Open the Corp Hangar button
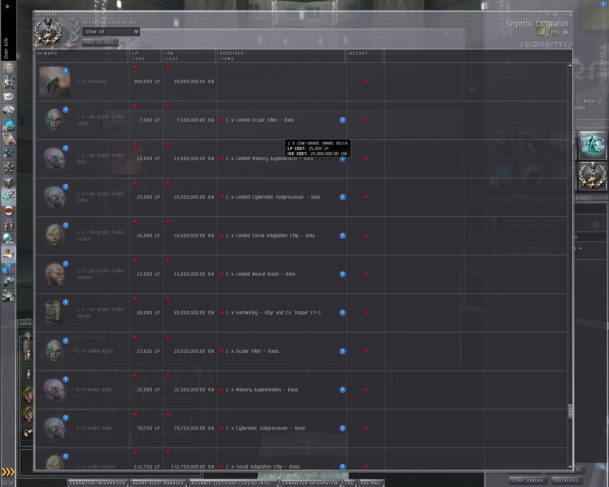609x487 pixels. coord(527,480)
